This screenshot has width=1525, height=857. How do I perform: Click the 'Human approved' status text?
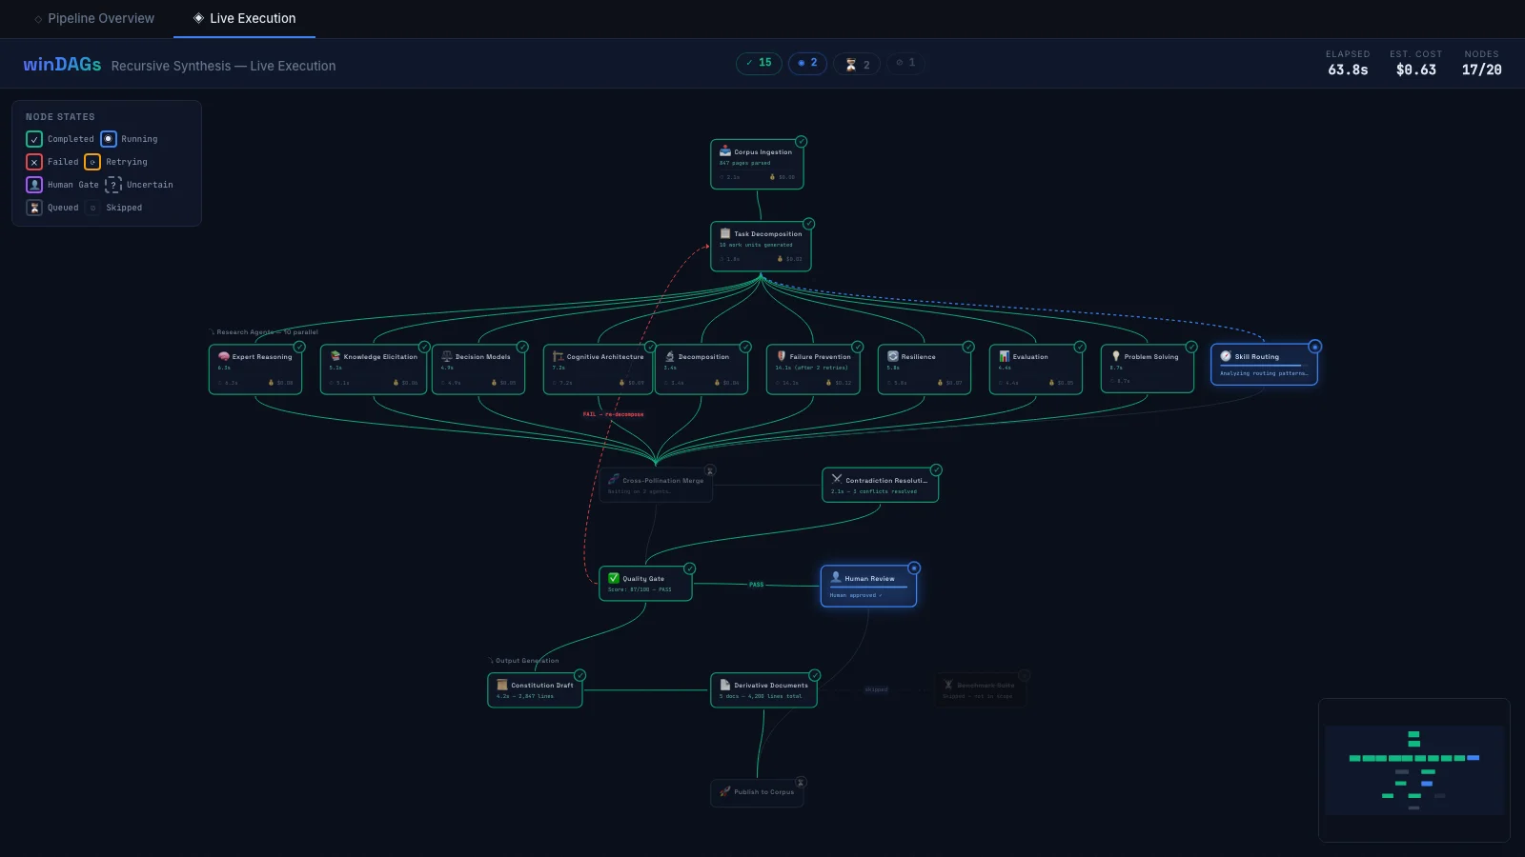point(855,595)
